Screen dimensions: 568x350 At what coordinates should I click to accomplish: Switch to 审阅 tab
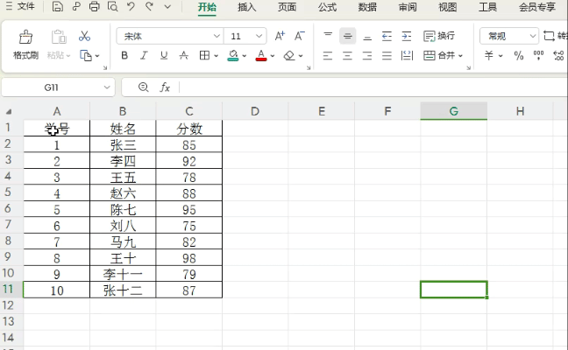[408, 7]
